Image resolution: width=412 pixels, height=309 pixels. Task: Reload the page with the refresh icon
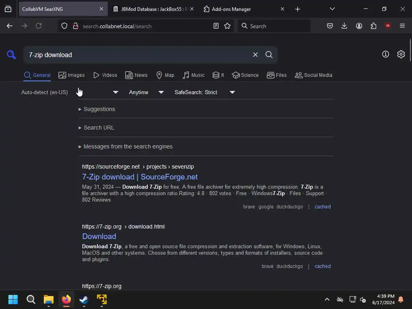(39, 26)
